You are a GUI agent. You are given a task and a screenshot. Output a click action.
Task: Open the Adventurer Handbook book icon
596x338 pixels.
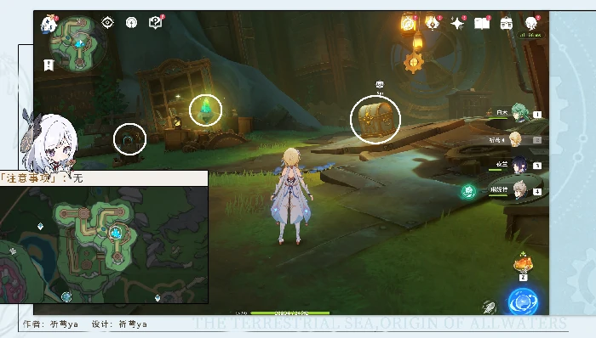[482, 24]
